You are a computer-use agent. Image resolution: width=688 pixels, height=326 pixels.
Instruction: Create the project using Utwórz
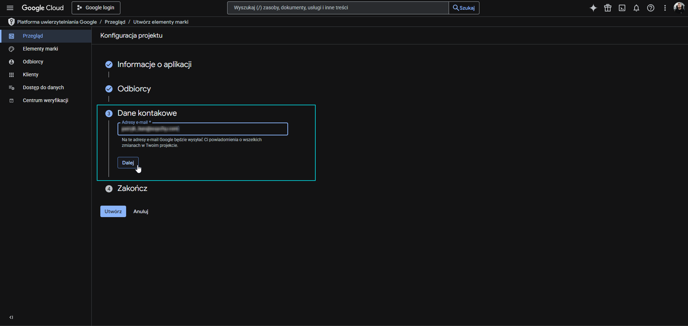click(x=113, y=211)
